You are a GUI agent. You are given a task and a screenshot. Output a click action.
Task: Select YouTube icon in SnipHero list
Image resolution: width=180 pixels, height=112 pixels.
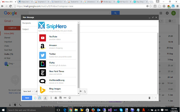42,38
